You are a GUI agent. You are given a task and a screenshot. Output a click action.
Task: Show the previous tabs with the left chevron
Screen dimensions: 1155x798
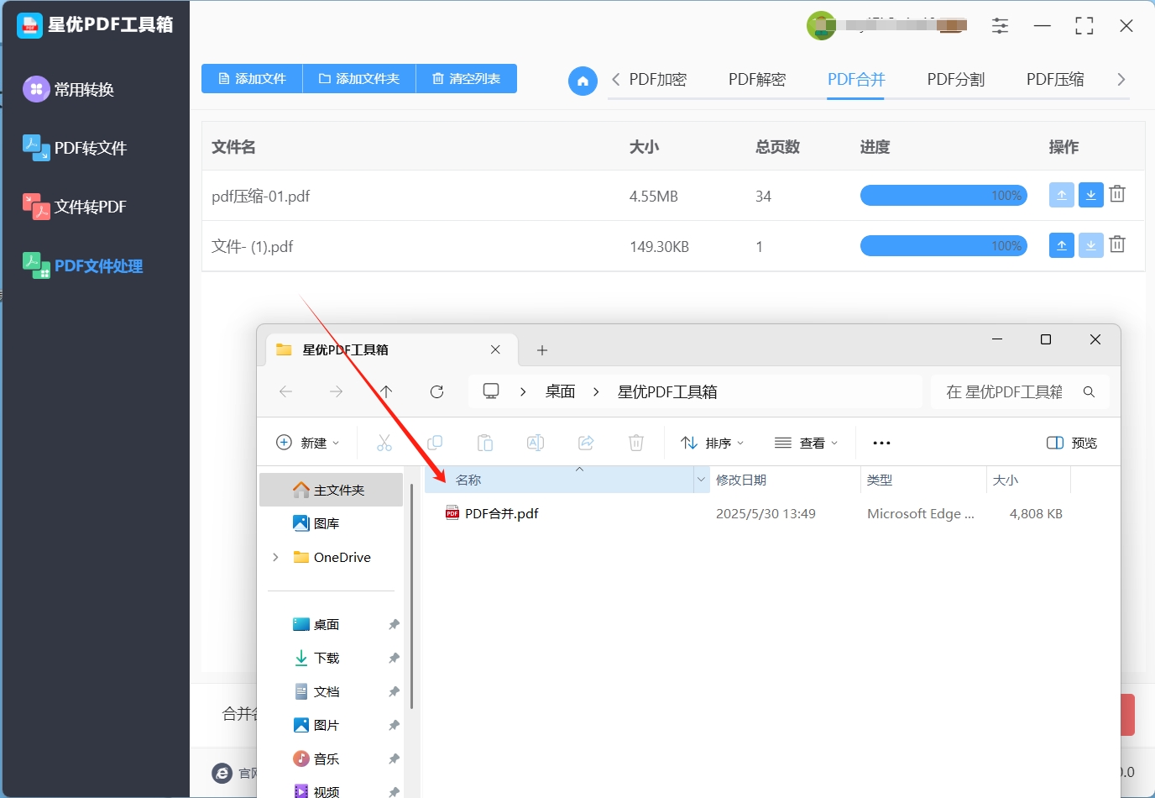(616, 79)
